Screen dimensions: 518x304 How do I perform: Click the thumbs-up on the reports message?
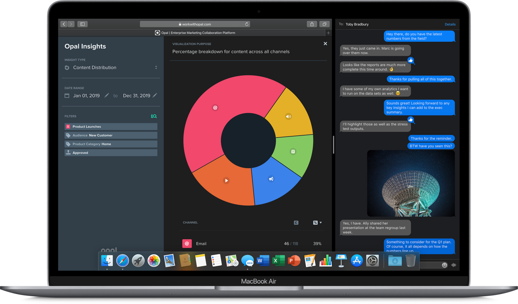(411, 60)
